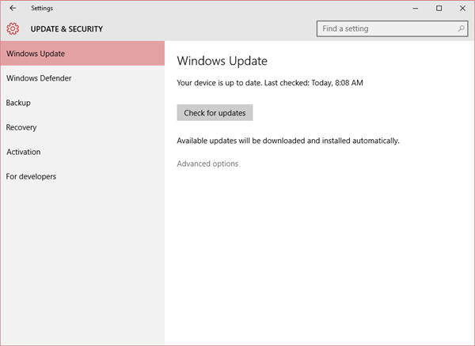Focus the Find a setting box
This screenshot has height=346, width=475.
pyautogui.click(x=393, y=28)
